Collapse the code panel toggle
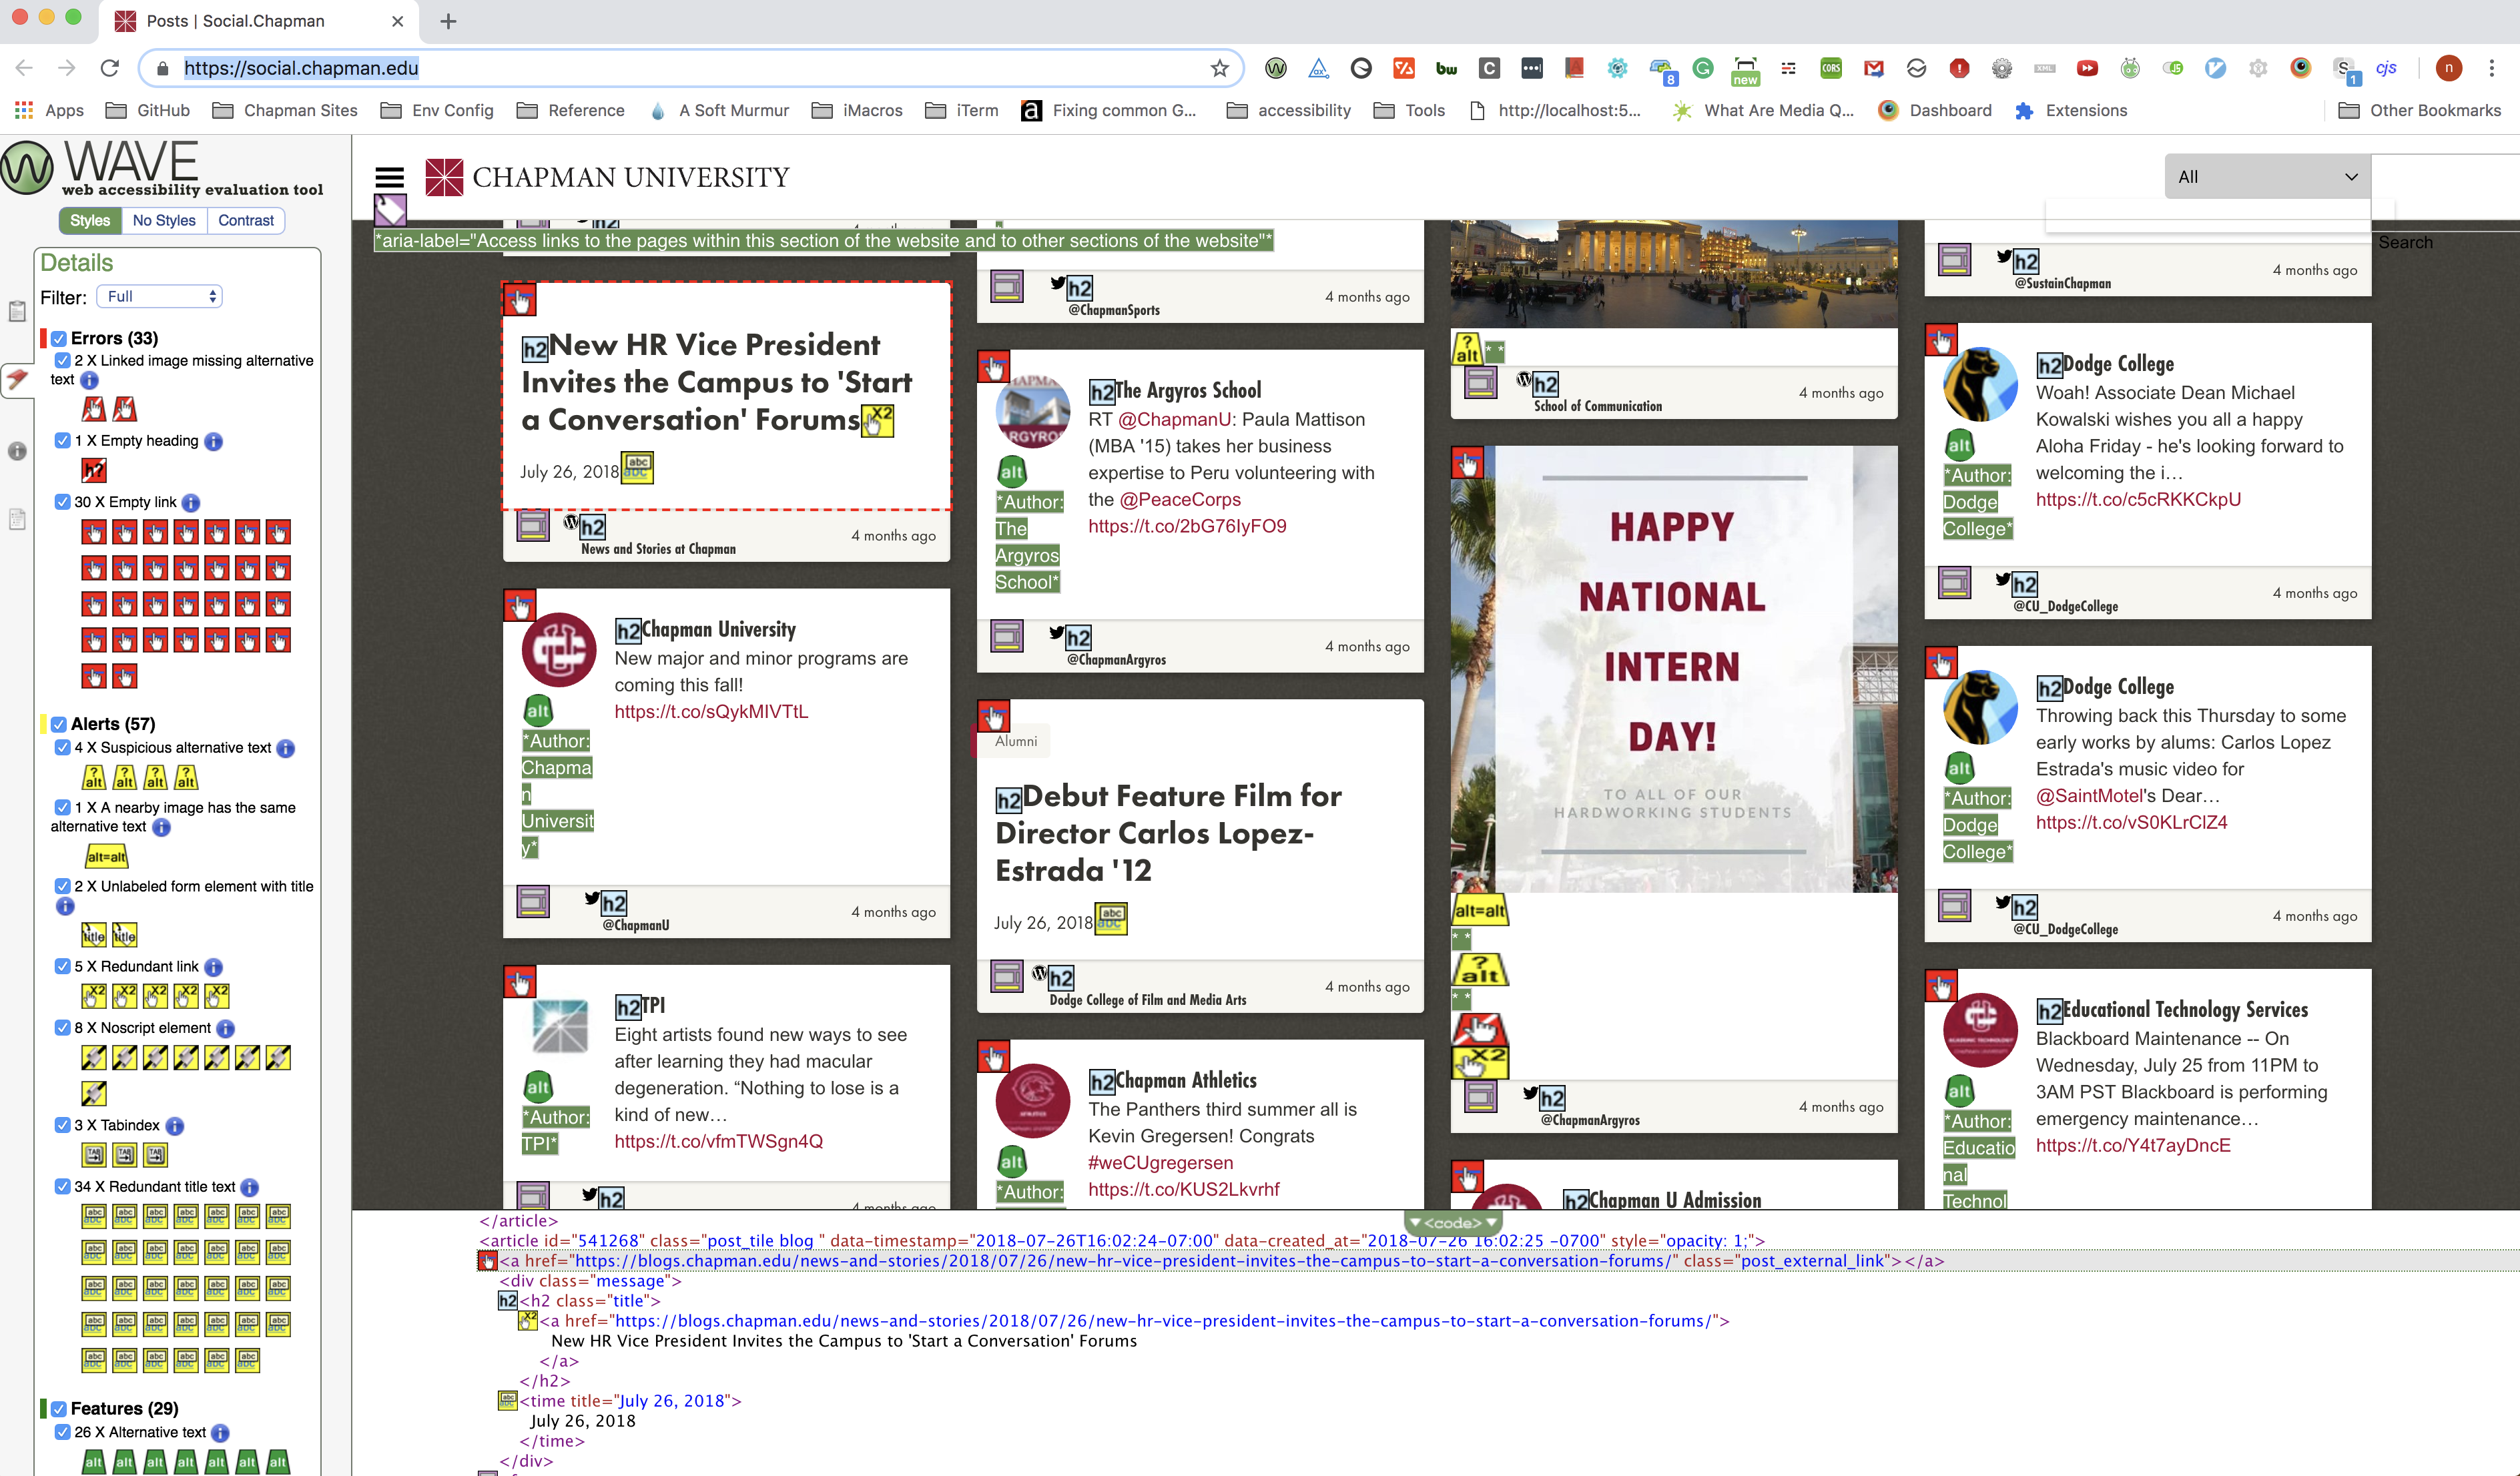2520x1476 pixels. point(1453,1222)
